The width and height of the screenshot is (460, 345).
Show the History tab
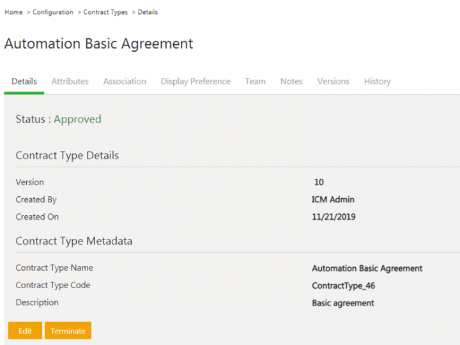[377, 81]
